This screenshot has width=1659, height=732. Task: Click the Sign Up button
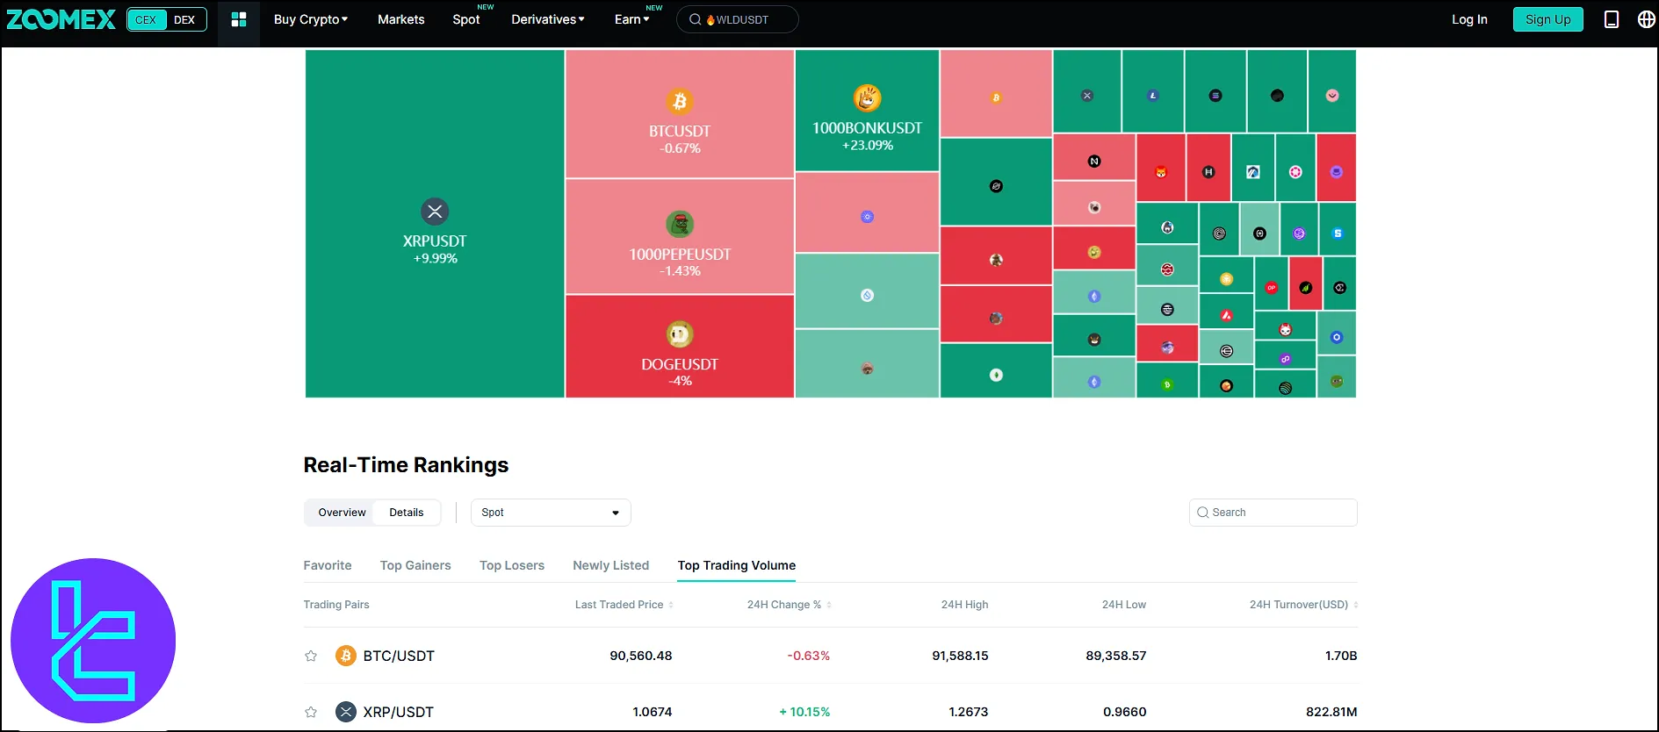[x=1548, y=19]
